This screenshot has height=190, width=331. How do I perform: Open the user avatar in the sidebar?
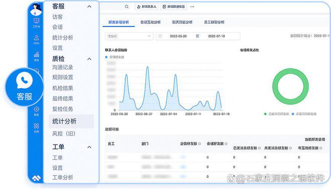point(36,9)
